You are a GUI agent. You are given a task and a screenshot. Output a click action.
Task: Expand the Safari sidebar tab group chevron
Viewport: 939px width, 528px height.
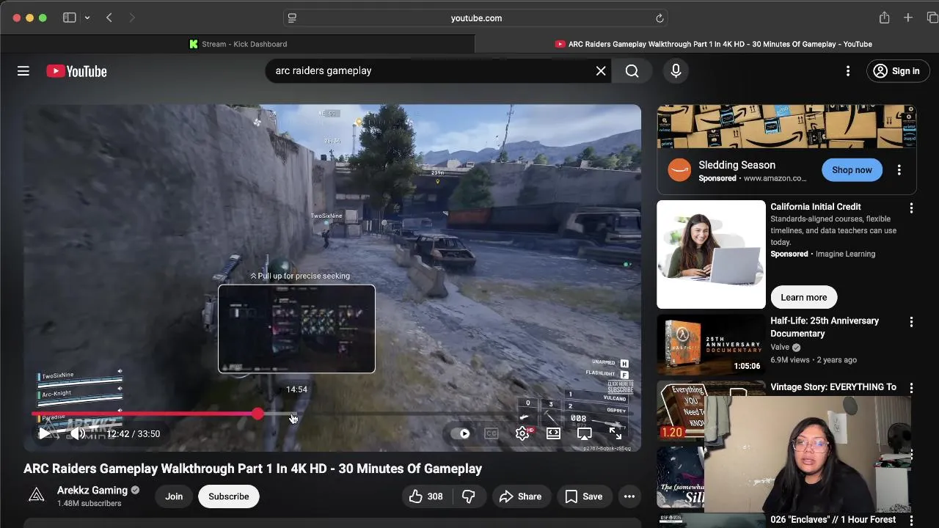(x=87, y=18)
